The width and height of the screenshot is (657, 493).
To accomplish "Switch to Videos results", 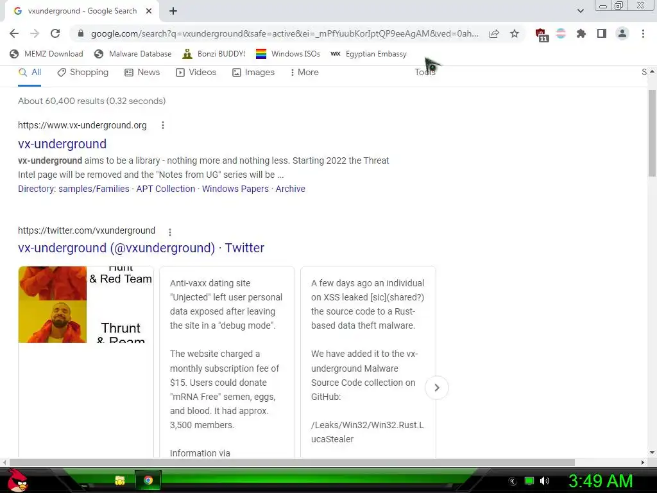I will [x=196, y=73].
